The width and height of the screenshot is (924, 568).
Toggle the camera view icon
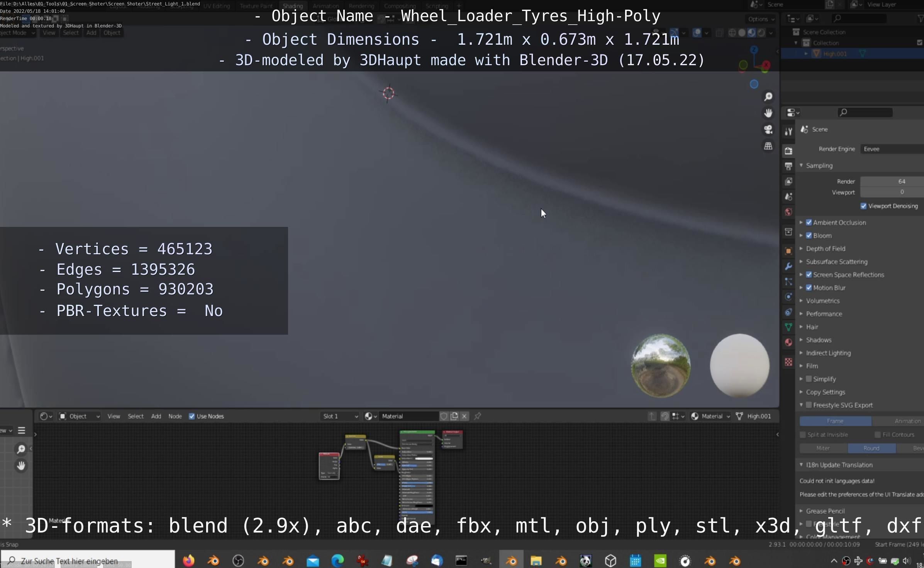point(768,130)
